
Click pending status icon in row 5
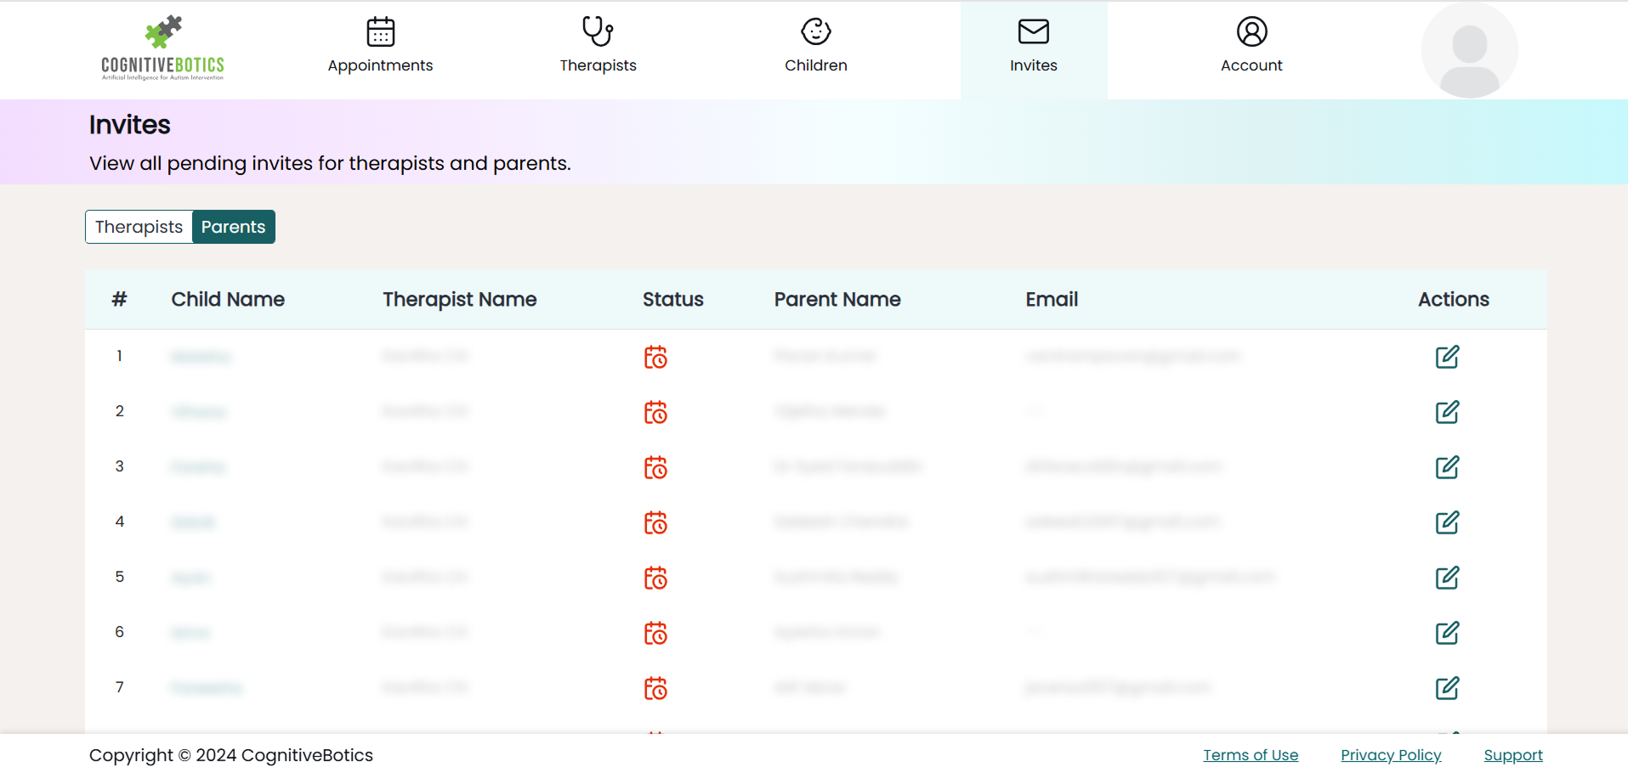655,578
